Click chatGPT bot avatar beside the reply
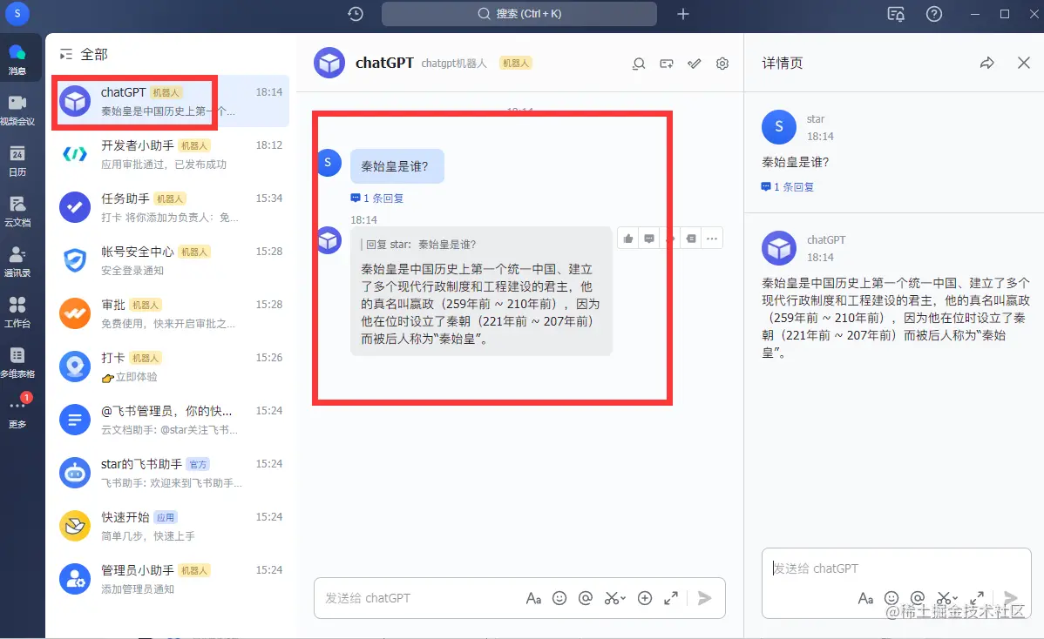1044x639 pixels. 329,240
